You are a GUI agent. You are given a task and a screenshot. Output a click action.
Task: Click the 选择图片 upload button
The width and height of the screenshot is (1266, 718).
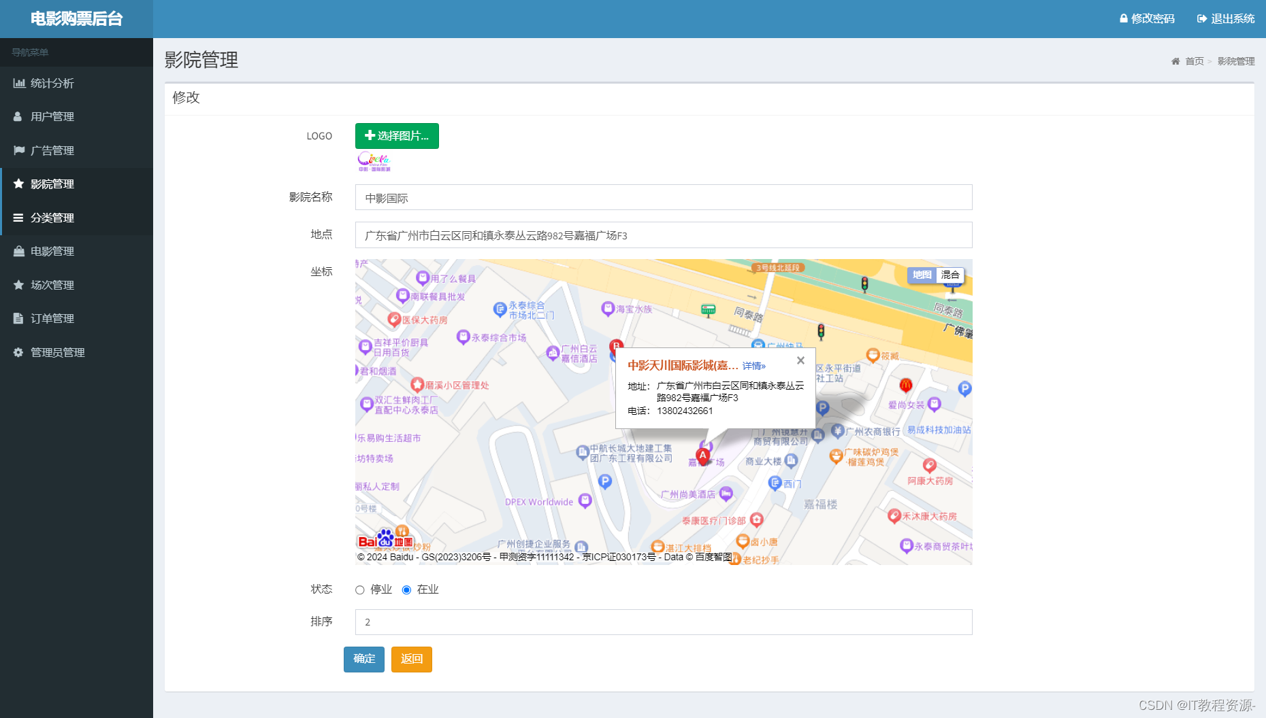click(x=397, y=136)
